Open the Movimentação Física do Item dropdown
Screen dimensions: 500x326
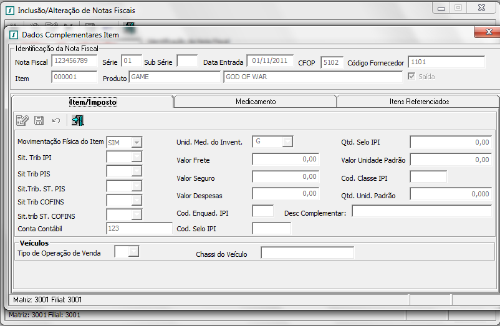click(137, 142)
